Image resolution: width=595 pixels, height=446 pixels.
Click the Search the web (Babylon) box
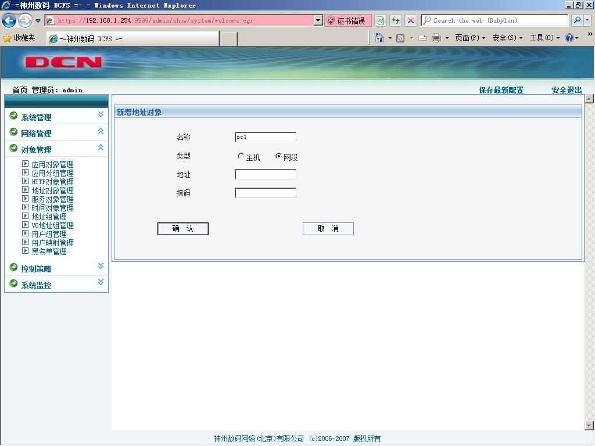coord(495,20)
